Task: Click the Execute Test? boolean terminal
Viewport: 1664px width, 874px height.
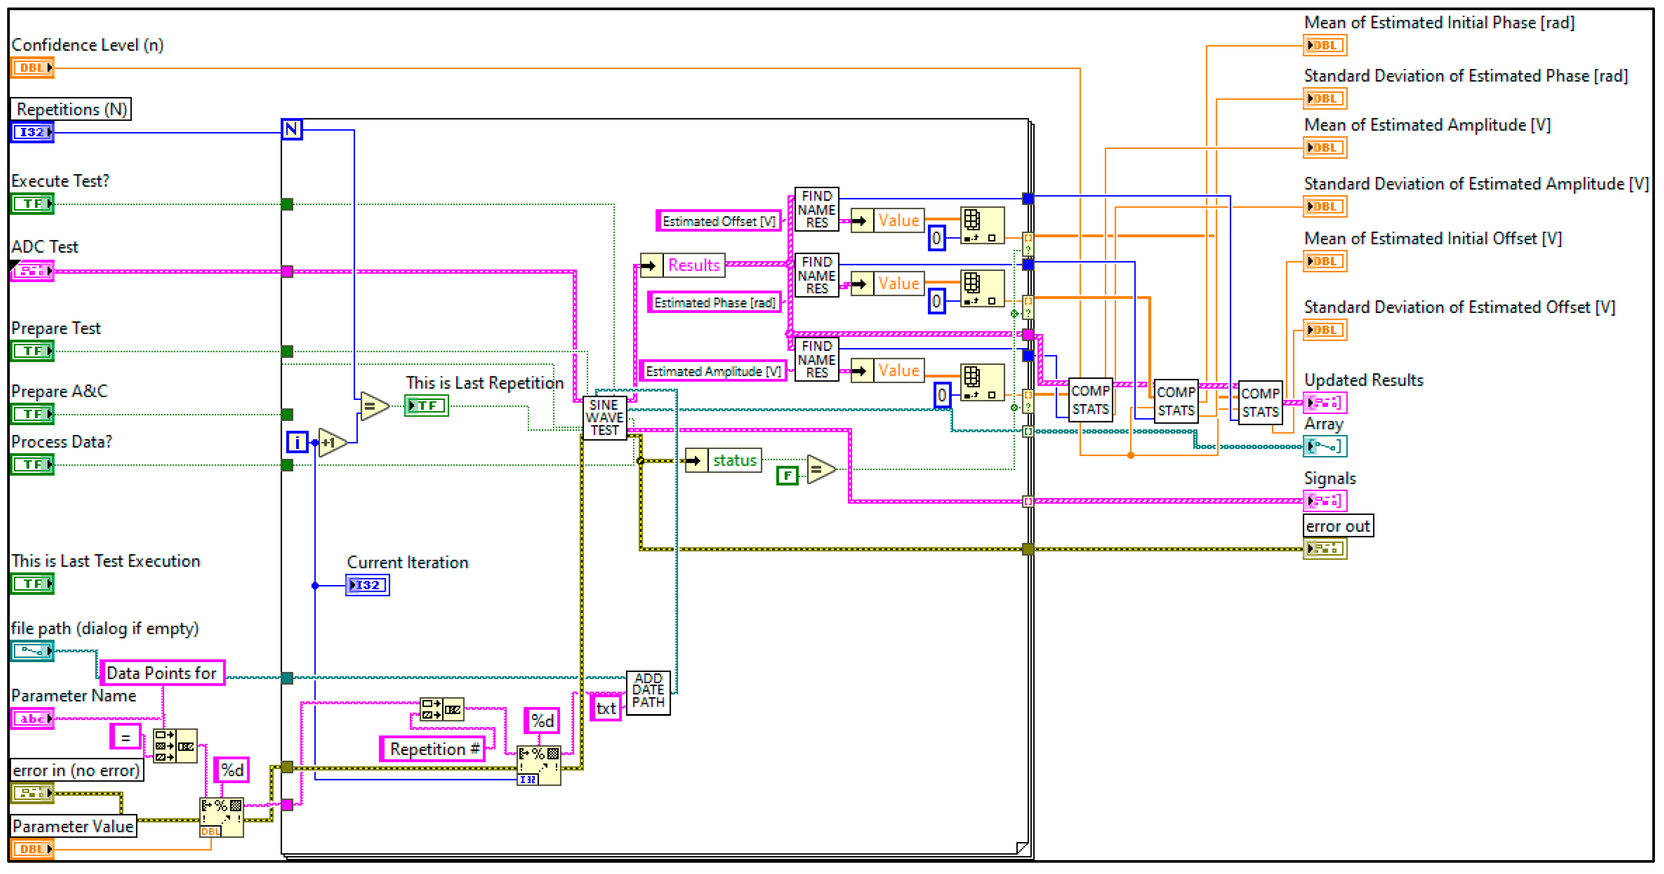Action: [x=32, y=204]
